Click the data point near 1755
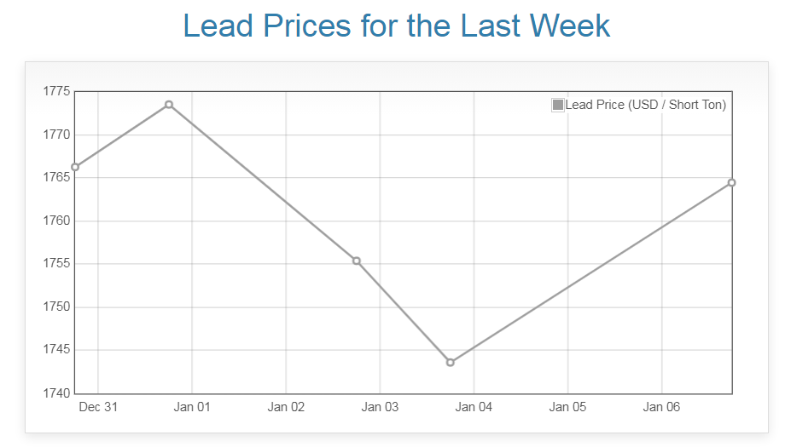785x447 pixels. point(357,261)
